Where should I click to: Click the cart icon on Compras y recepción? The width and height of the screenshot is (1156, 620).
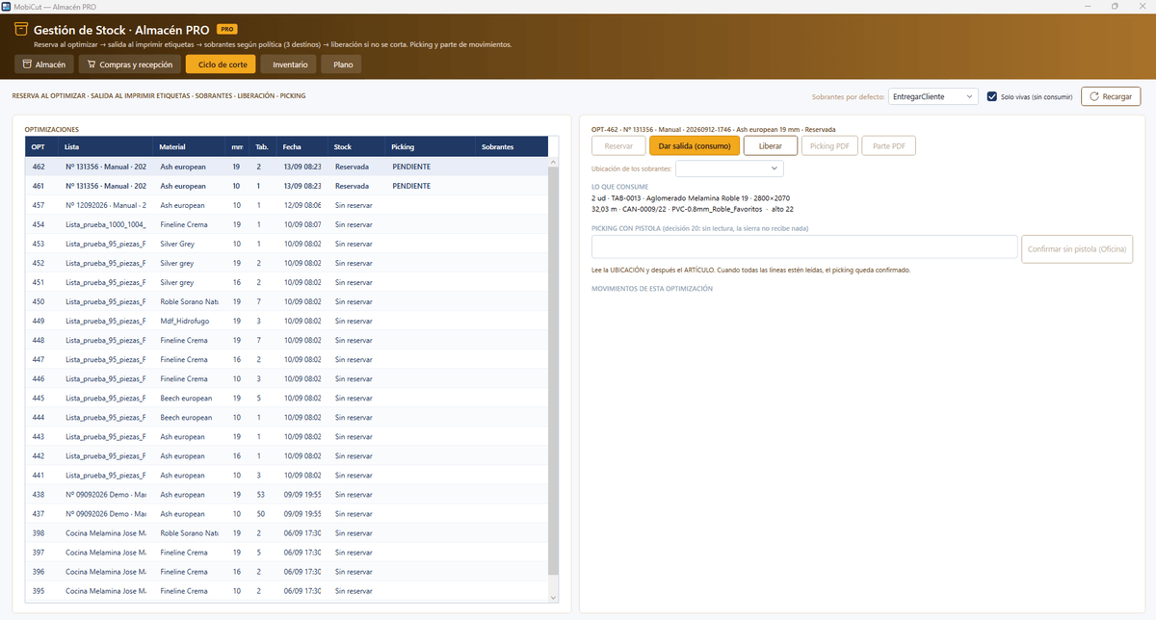click(x=91, y=65)
